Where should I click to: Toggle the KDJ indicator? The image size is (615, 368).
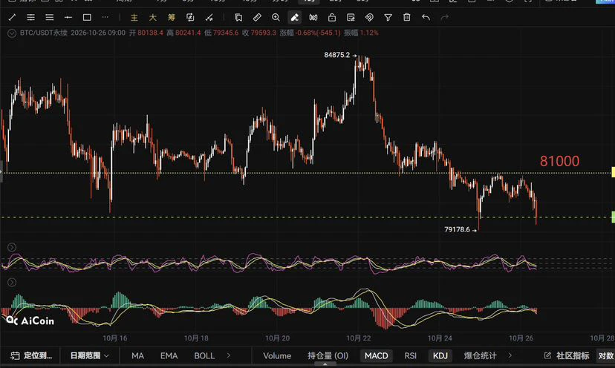440,355
